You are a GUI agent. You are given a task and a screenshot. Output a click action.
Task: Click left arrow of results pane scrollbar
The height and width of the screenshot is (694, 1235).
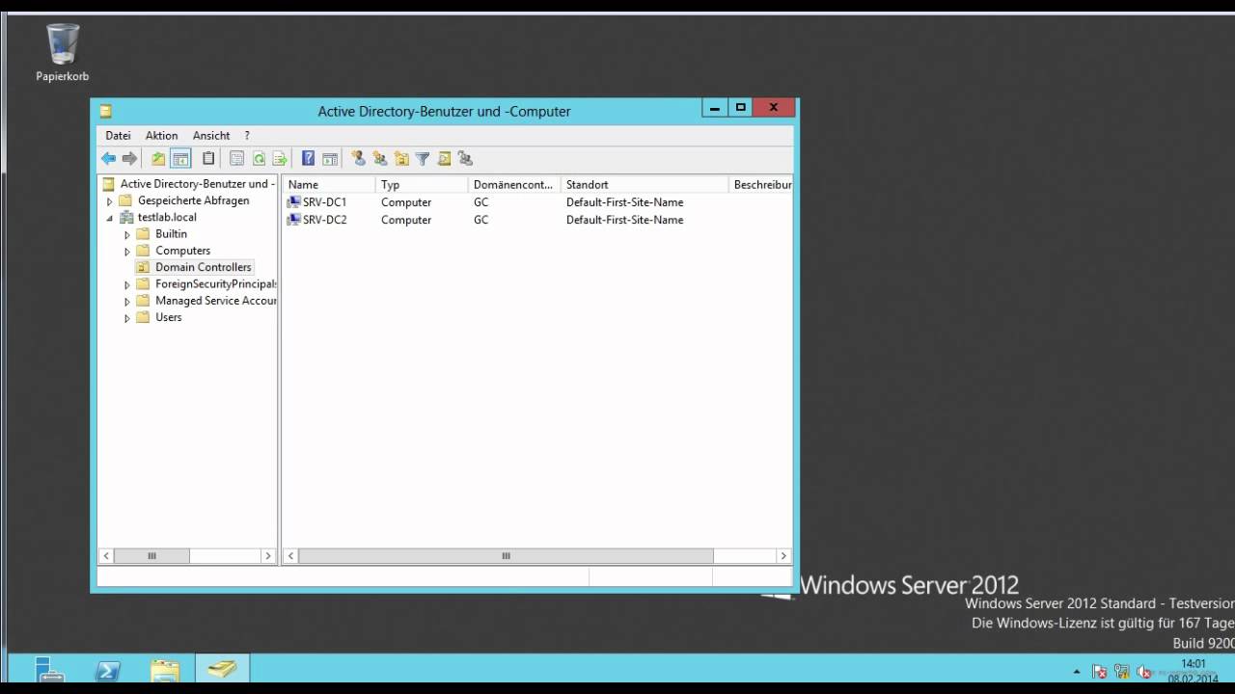tap(291, 556)
